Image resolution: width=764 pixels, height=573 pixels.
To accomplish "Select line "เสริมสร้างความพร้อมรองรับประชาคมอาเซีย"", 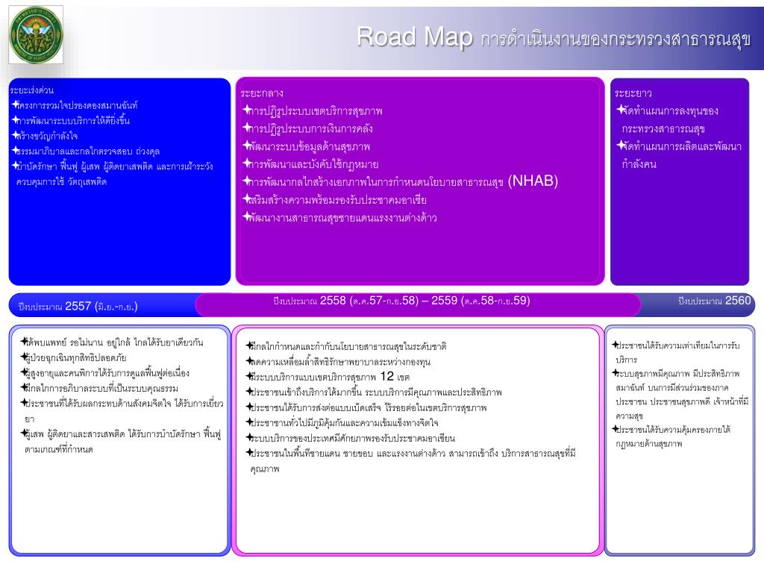I will [x=336, y=200].
